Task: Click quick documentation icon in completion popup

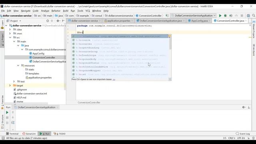Action: coord(170,79)
